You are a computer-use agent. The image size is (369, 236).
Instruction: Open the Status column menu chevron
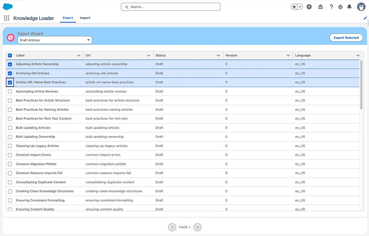pos(218,55)
